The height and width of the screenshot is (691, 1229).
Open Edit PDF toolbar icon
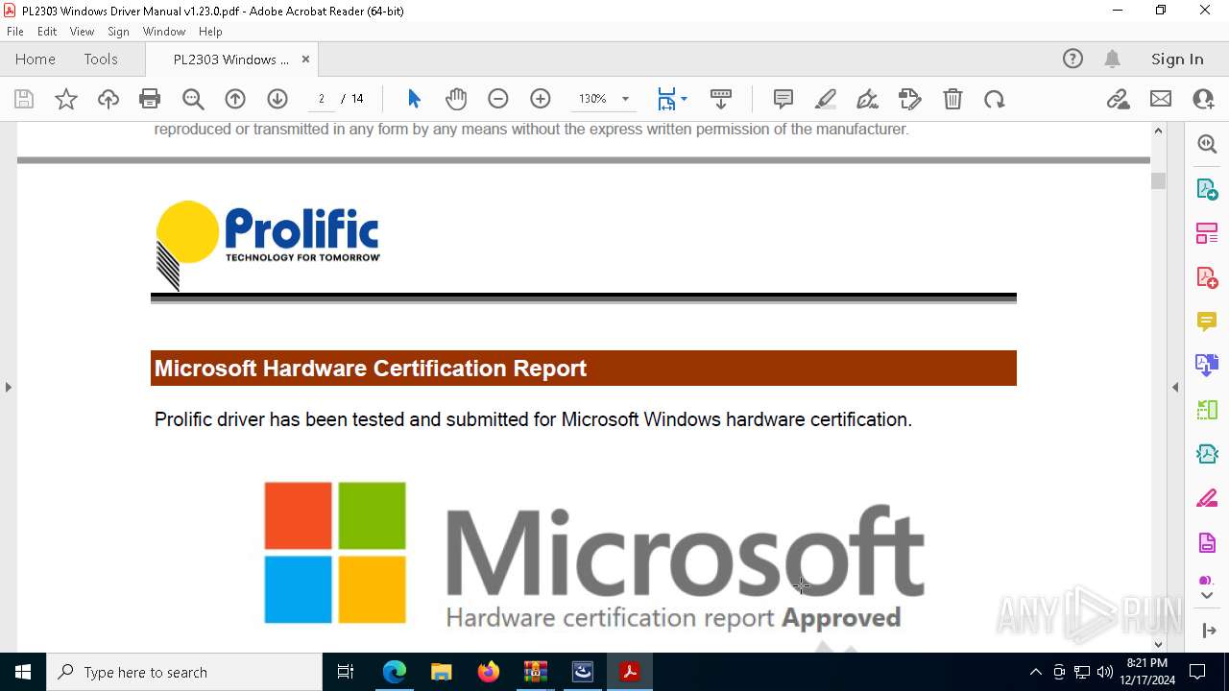pyautogui.click(x=909, y=99)
